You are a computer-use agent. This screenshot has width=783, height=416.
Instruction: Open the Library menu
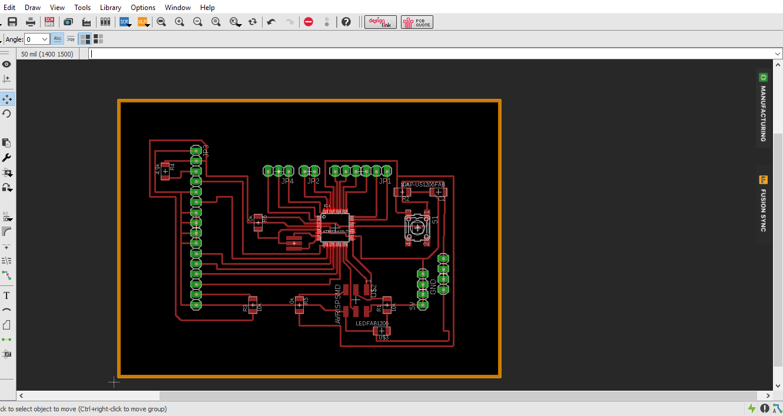pos(111,8)
